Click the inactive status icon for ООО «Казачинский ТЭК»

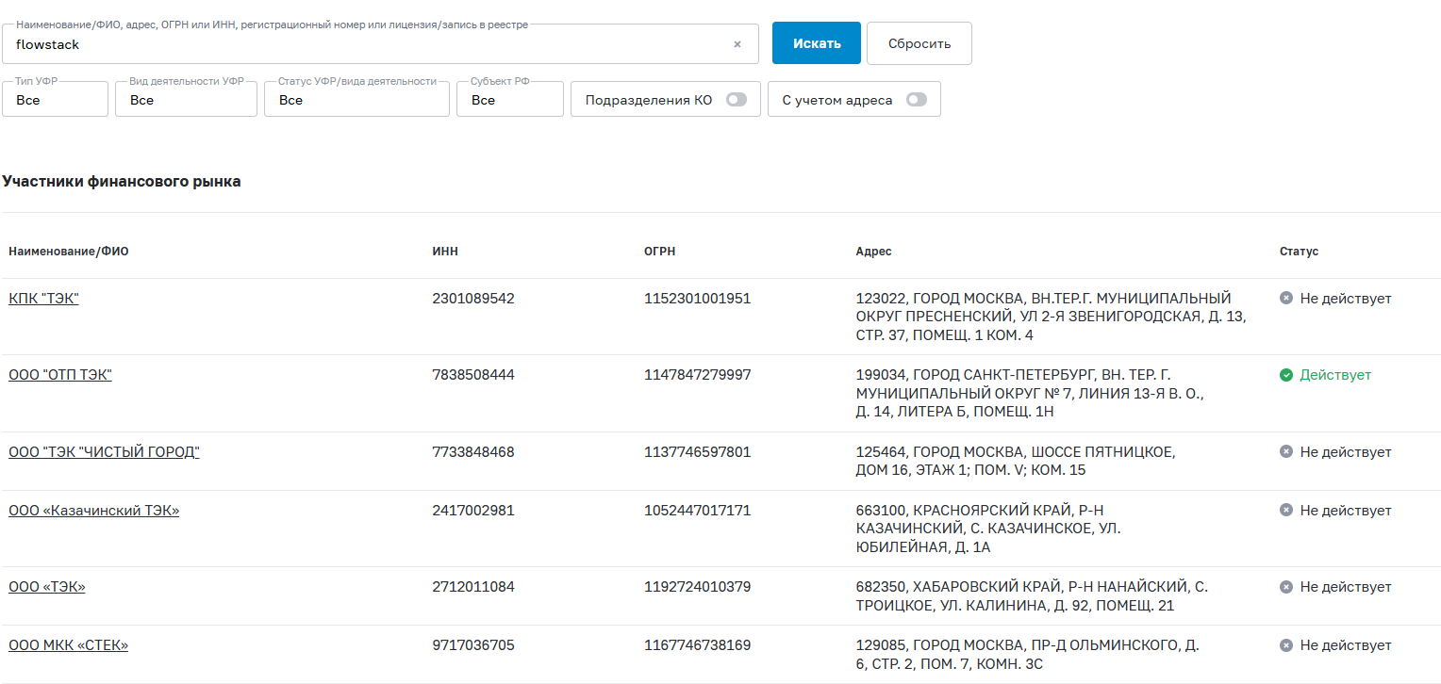[x=1285, y=511]
